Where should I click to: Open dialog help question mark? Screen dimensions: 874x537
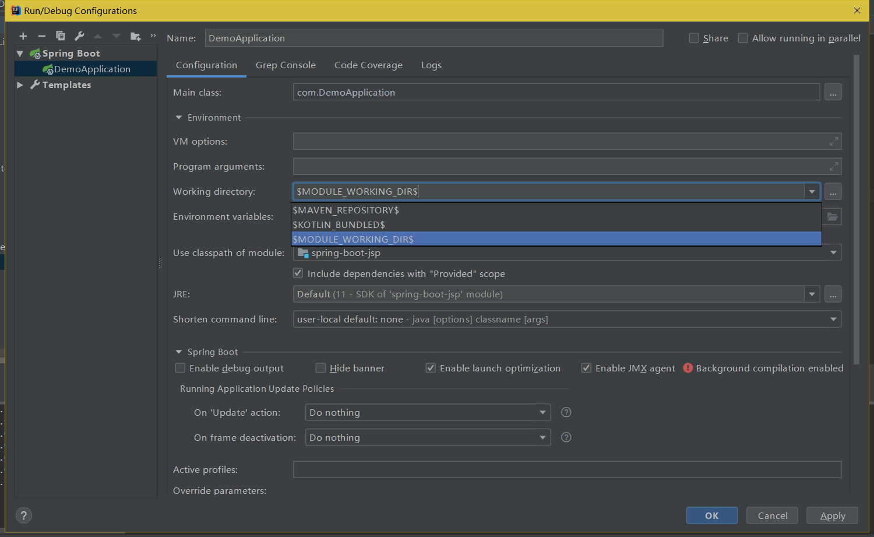tap(23, 515)
